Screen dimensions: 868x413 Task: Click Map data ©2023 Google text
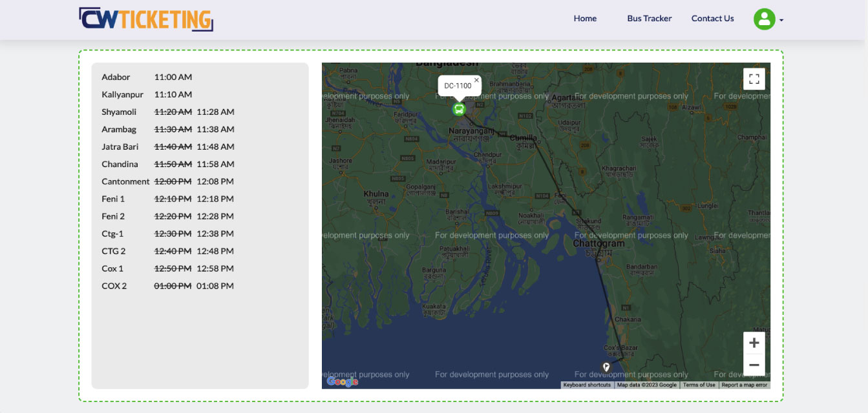647,385
